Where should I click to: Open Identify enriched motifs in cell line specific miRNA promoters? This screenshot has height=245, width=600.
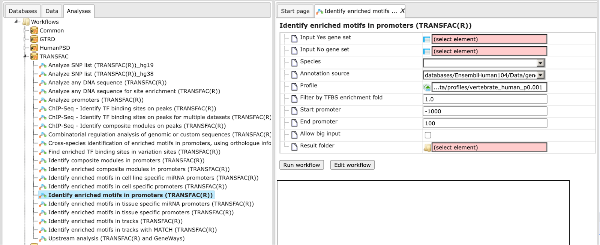(153, 178)
